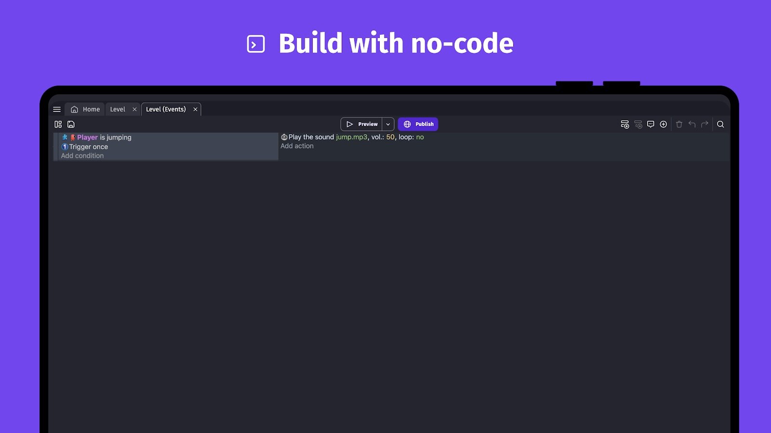Add a comment using the speech bubble icon
This screenshot has height=433, width=771.
[x=651, y=124]
